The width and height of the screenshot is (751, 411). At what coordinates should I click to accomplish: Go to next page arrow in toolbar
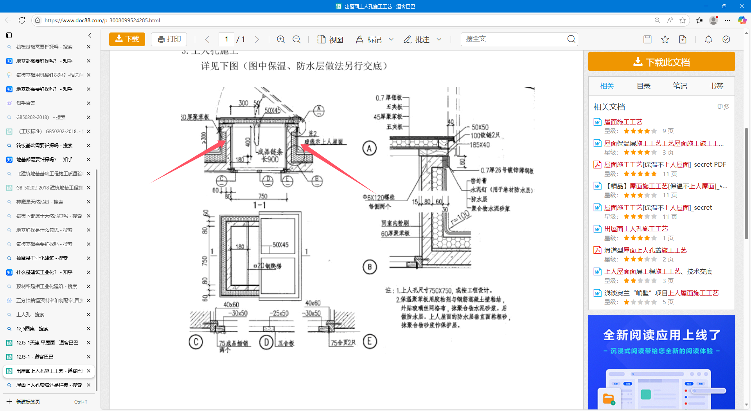click(x=257, y=39)
